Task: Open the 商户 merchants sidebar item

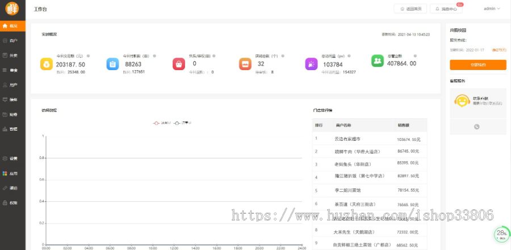Action: point(12,41)
